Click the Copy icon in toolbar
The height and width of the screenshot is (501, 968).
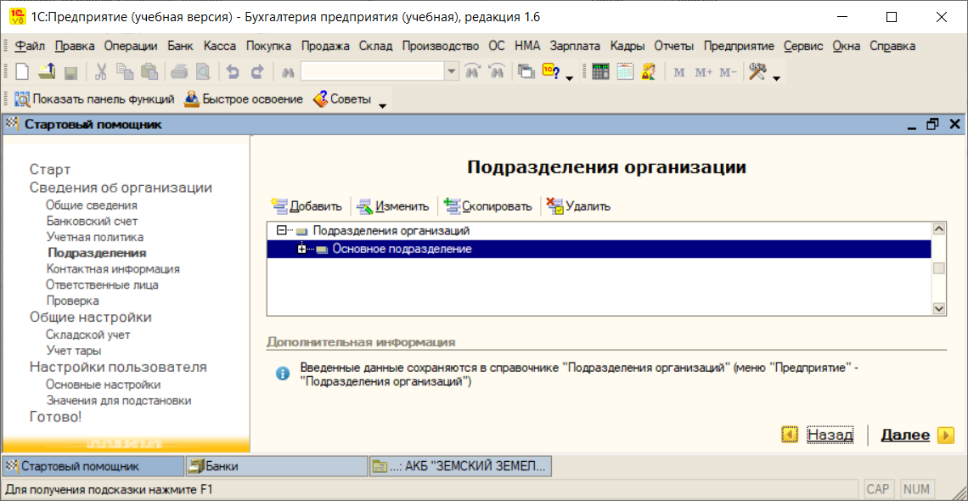tap(124, 71)
